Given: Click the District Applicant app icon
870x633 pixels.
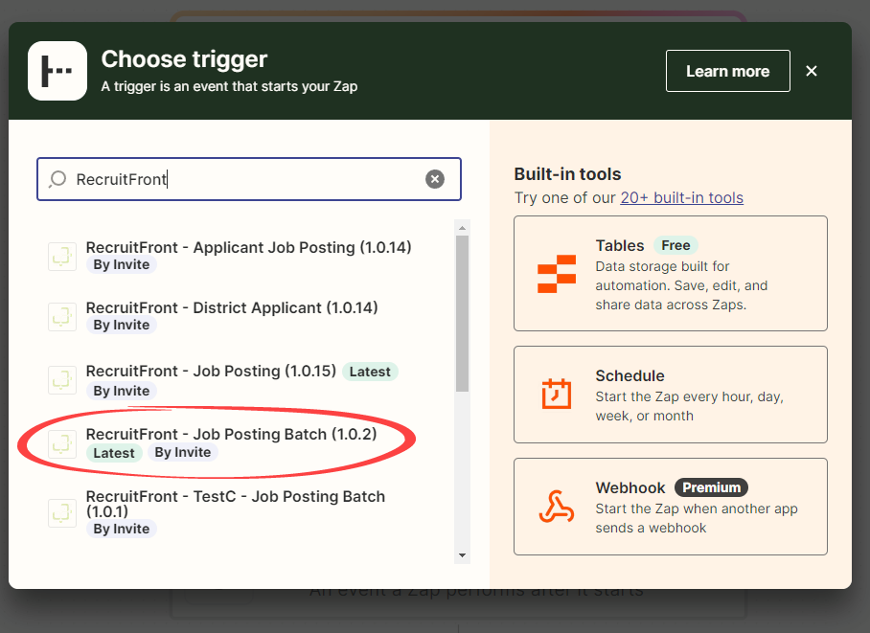Looking at the screenshot, I should [x=62, y=317].
